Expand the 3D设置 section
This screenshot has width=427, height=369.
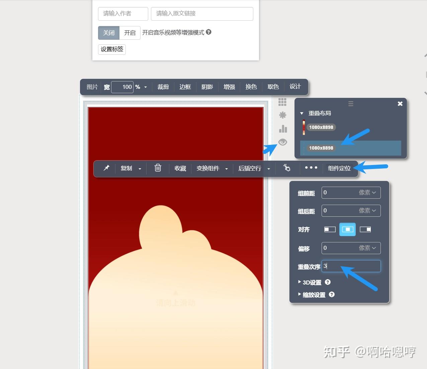[x=310, y=283]
